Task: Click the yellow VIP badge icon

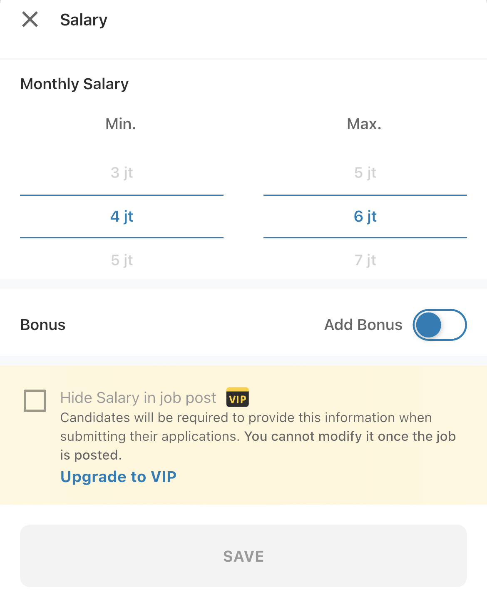Action: [238, 397]
